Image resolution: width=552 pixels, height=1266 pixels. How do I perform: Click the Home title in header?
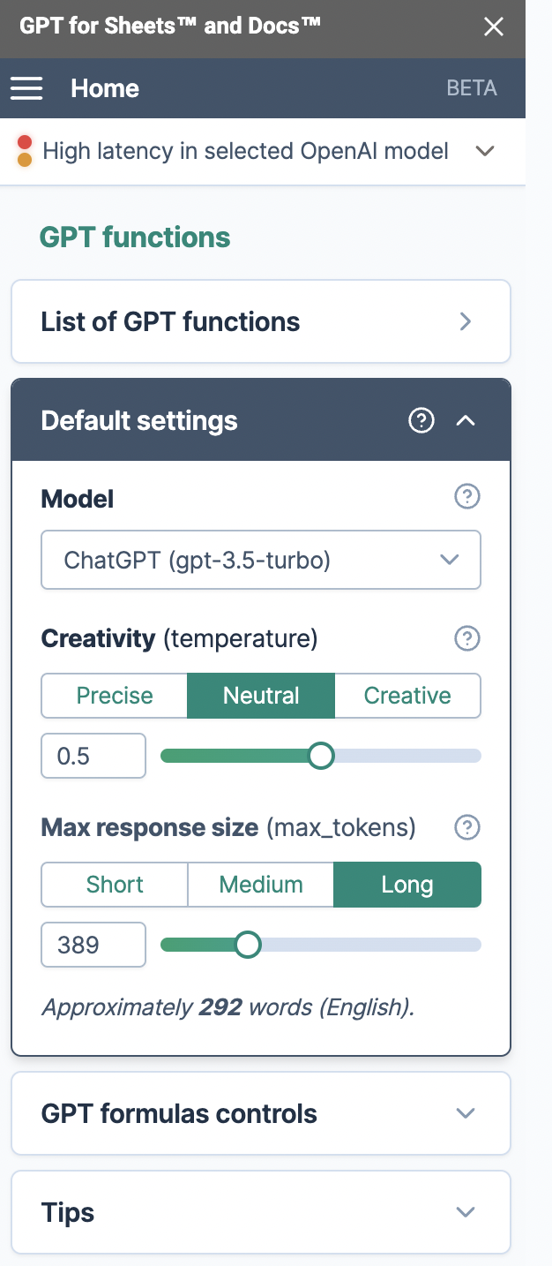point(105,88)
